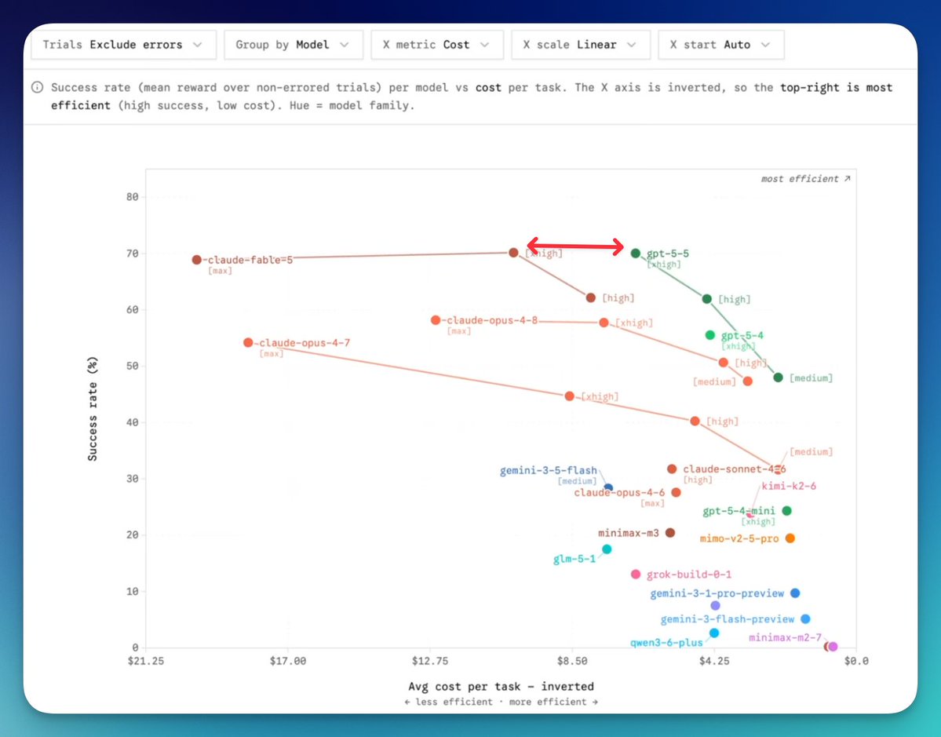Image resolution: width=941 pixels, height=737 pixels.
Task: Open the X start Auto dropdown
Action: 720,45
